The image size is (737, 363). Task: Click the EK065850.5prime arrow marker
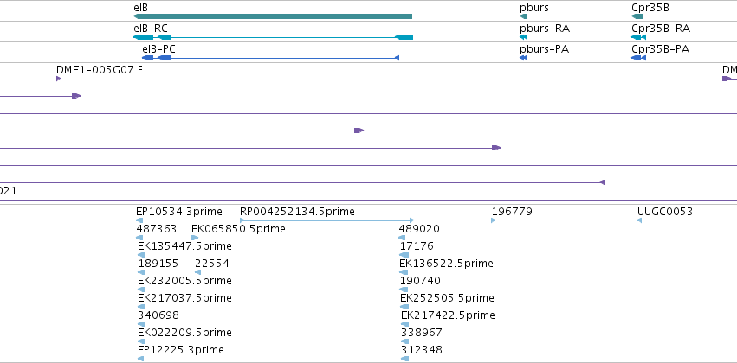[x=195, y=238]
